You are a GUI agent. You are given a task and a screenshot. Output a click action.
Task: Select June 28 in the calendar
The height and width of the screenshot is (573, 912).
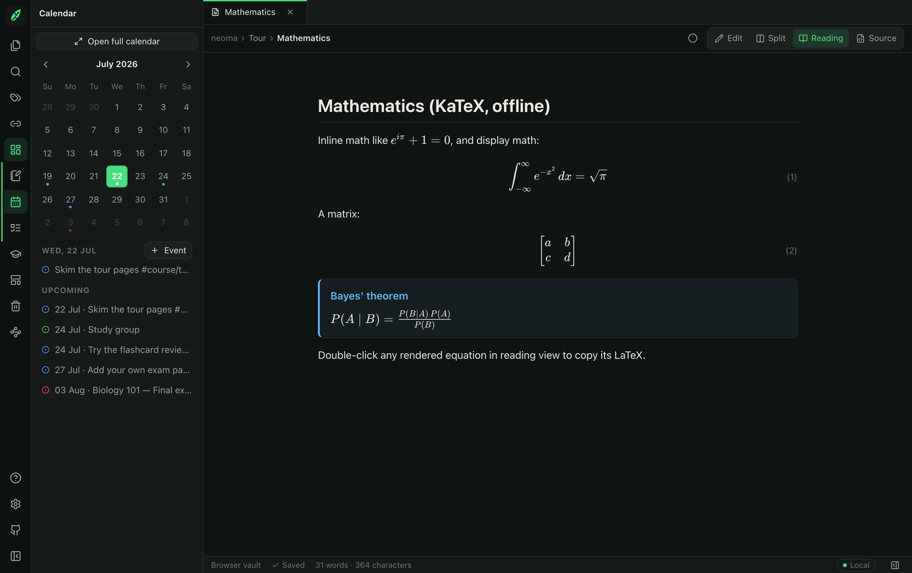click(x=47, y=107)
